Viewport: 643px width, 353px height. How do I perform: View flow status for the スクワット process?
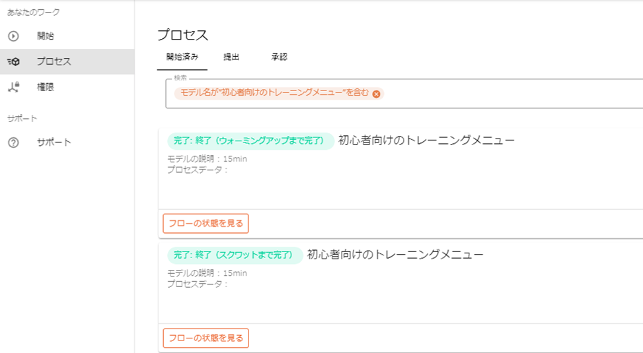(x=206, y=338)
